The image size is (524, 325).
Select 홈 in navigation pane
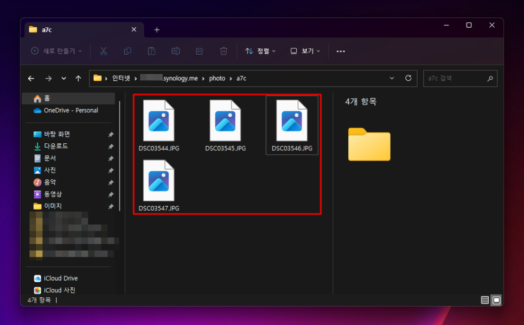tap(68, 98)
